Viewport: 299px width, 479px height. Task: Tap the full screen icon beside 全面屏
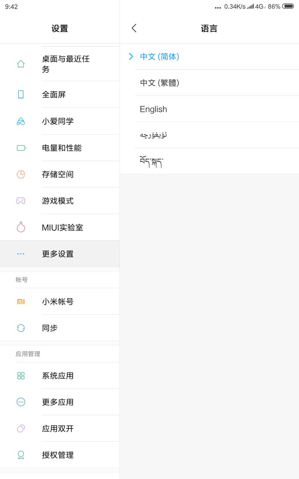pos(21,95)
